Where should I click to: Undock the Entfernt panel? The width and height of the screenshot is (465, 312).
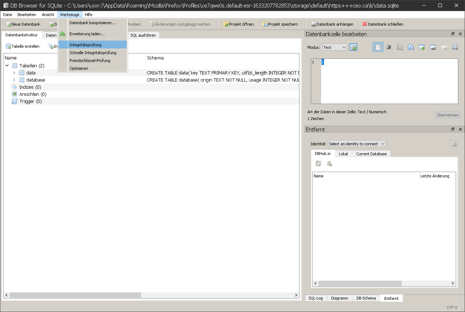click(453, 129)
